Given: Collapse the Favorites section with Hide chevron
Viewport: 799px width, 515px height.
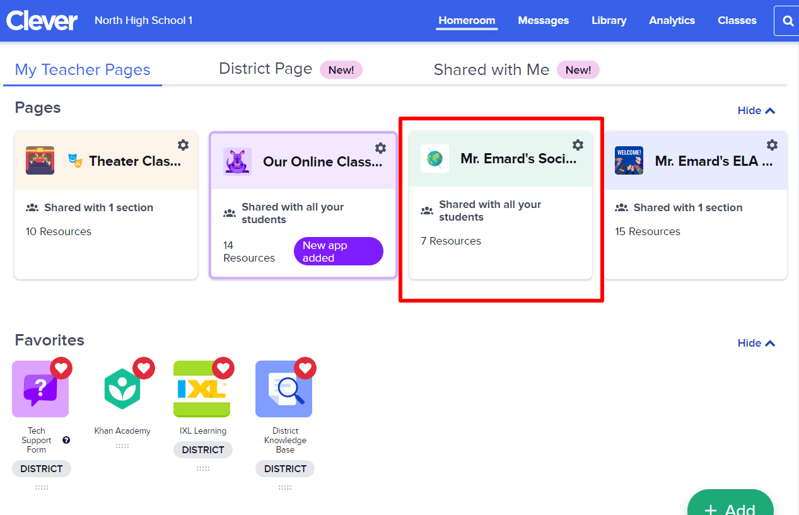Looking at the screenshot, I should [755, 343].
